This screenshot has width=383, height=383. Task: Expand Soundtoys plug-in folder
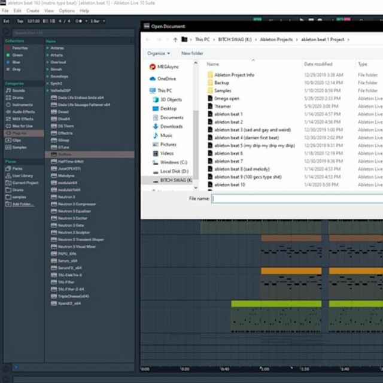(x=48, y=77)
